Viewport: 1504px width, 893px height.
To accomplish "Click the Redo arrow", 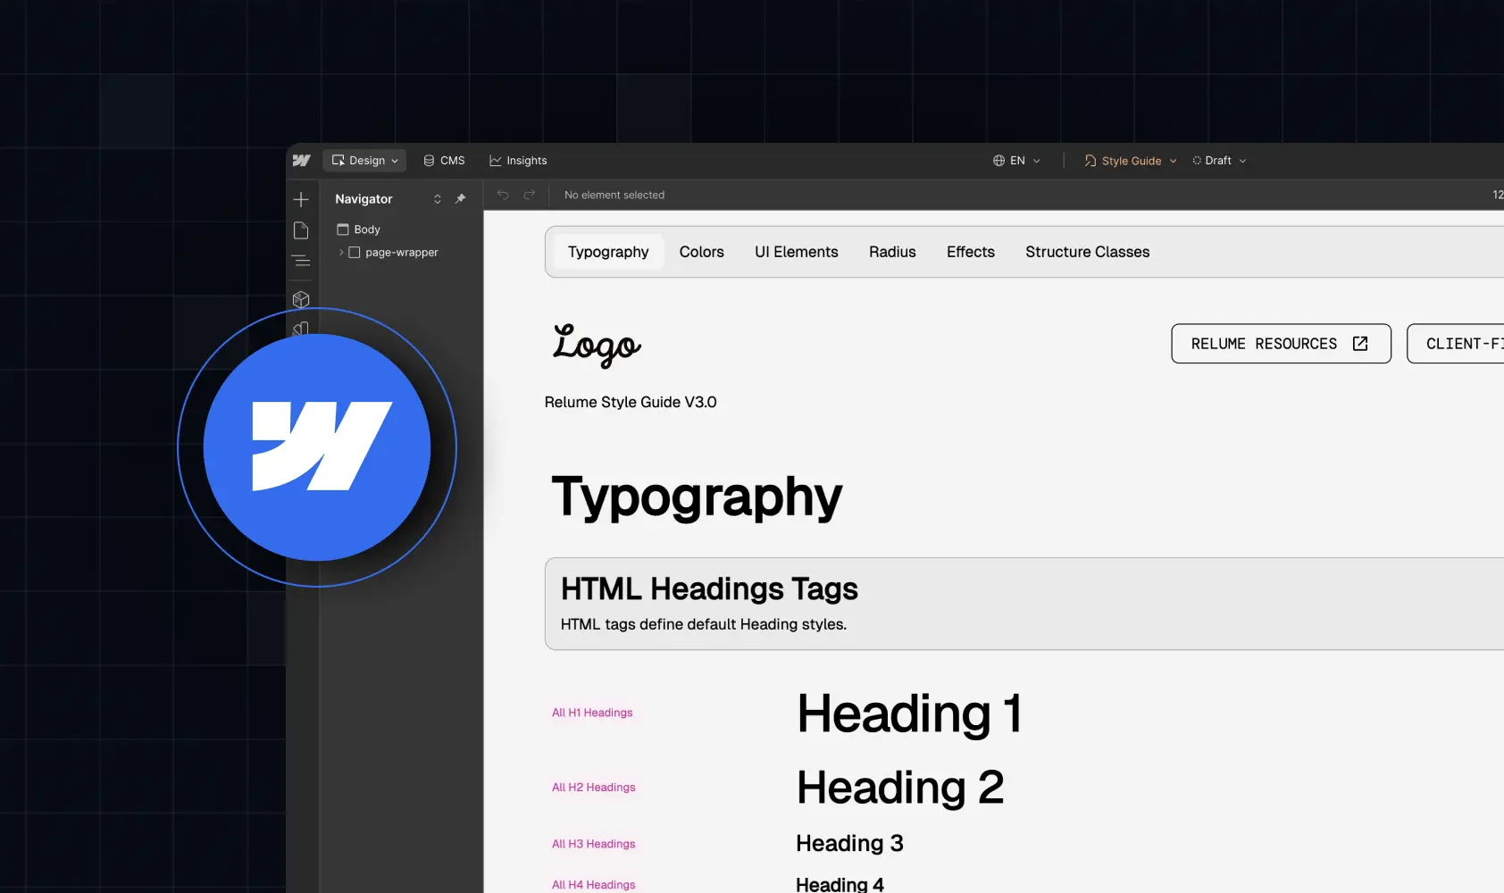I will (530, 195).
